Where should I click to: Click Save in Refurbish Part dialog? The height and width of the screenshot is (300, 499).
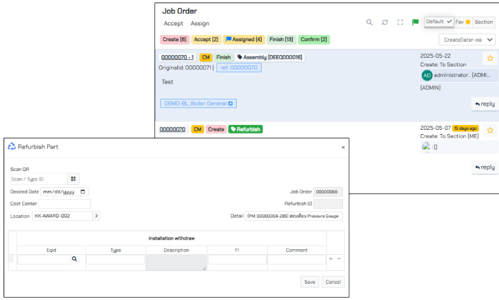pos(309,282)
